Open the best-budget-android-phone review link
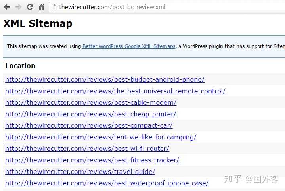 point(105,79)
